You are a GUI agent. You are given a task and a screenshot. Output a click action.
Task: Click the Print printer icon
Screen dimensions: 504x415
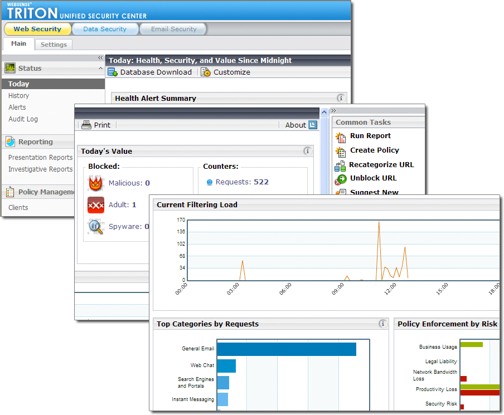click(86, 125)
